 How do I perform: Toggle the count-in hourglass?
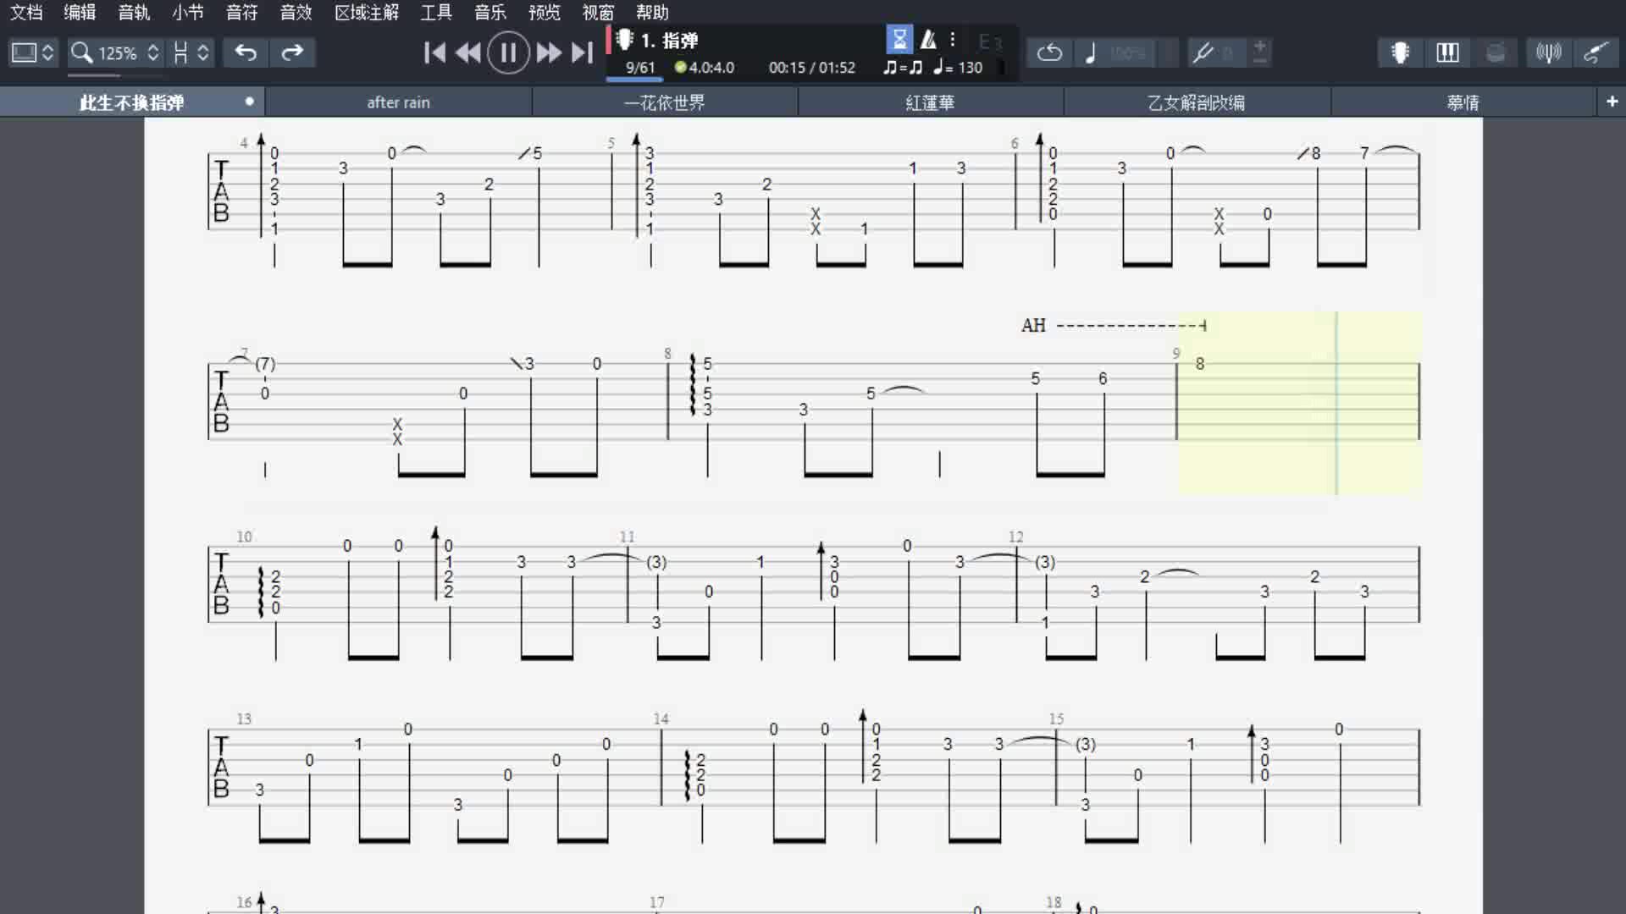click(x=899, y=39)
